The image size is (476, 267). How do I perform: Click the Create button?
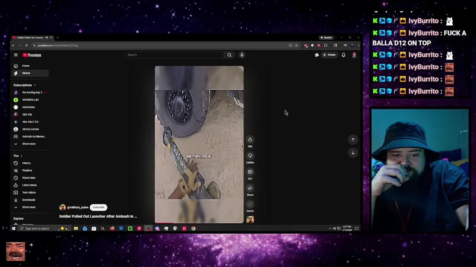coord(329,55)
